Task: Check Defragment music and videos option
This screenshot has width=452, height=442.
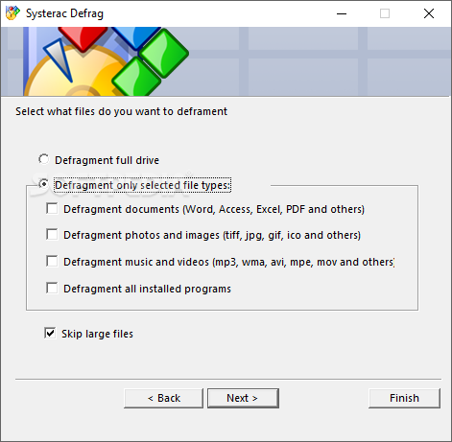Action: [52, 261]
